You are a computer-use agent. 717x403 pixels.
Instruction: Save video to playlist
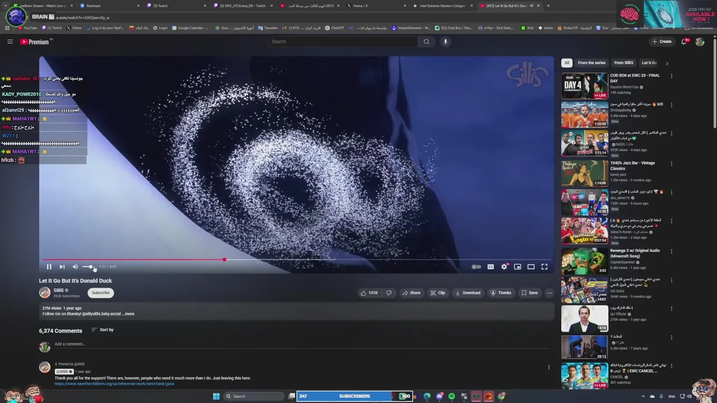529,293
